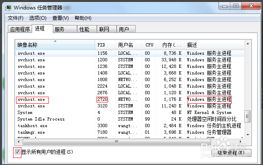Select svchost.exe row with PID 1408
This screenshot has height=165, width=263.
130,73
